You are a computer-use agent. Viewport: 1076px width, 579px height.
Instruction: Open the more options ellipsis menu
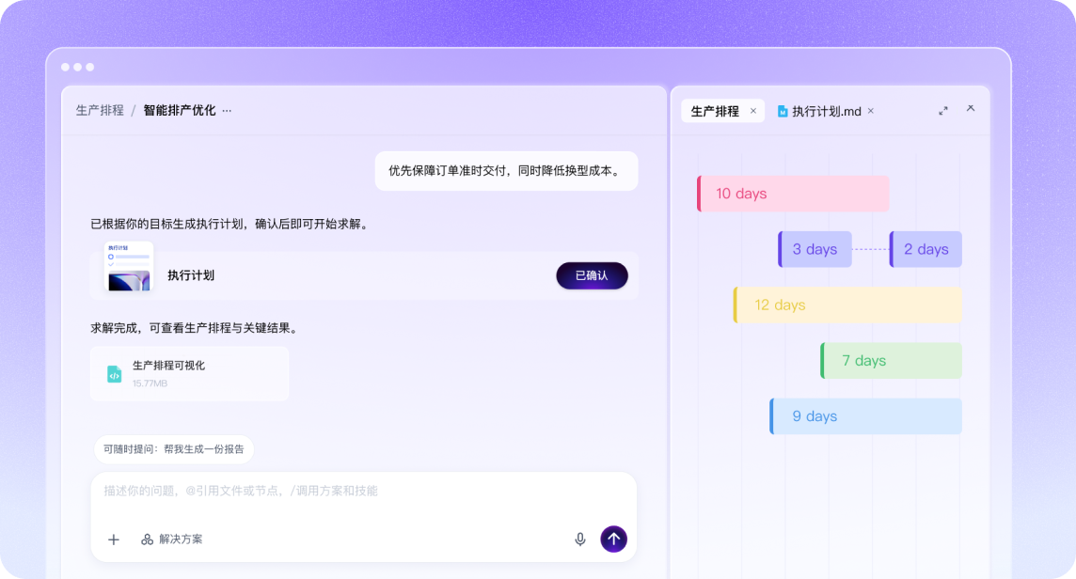[x=227, y=111]
